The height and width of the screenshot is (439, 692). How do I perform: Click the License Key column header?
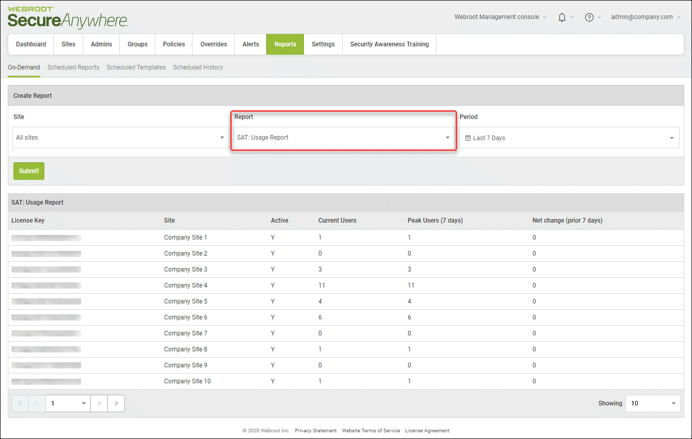pos(28,221)
